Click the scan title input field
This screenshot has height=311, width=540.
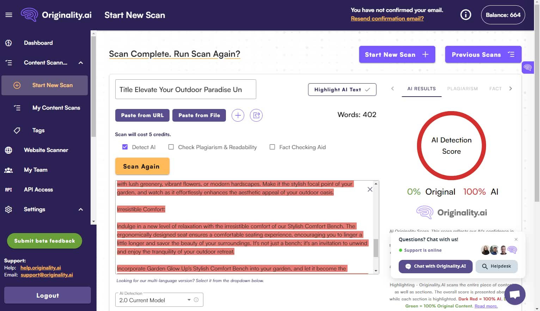coord(185,89)
